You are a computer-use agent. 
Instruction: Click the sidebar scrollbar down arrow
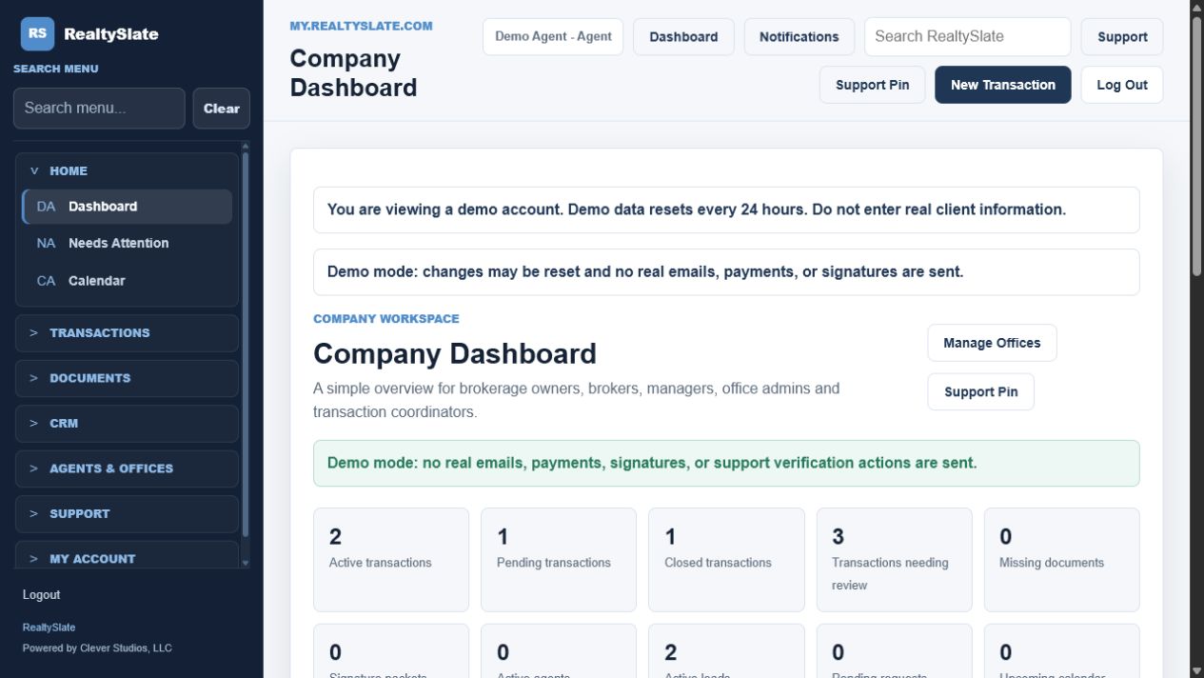(x=245, y=563)
